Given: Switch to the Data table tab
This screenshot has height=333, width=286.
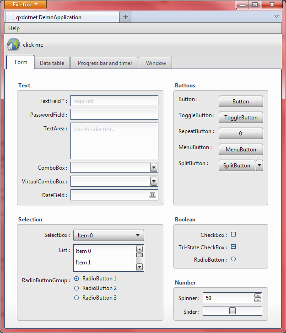Looking at the screenshot, I should pos(52,63).
